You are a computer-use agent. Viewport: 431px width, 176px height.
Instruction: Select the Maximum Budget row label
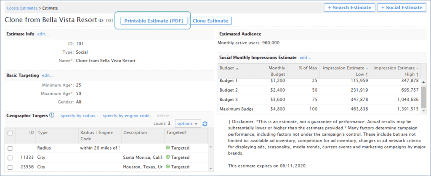point(236,109)
